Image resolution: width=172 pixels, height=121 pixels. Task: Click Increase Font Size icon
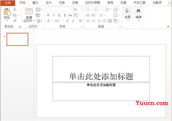[67, 21]
